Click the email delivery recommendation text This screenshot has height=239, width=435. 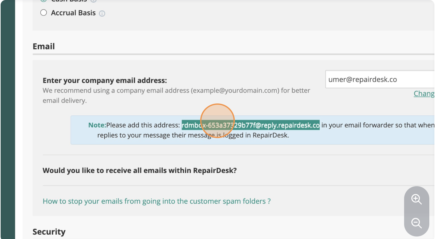pos(176,91)
